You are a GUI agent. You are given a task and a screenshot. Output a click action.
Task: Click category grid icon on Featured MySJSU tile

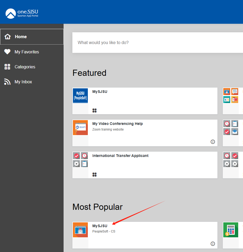94,111
